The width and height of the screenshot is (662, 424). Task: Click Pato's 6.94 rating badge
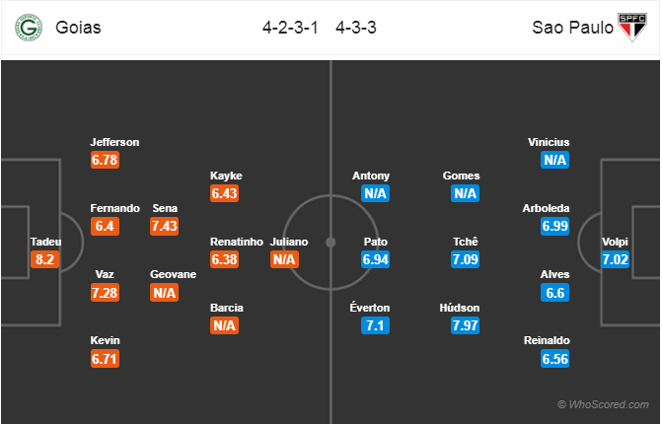375,259
